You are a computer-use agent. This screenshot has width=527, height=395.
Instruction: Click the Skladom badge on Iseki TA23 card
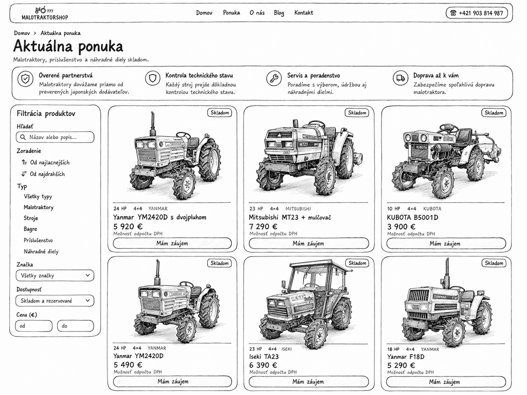pos(357,263)
